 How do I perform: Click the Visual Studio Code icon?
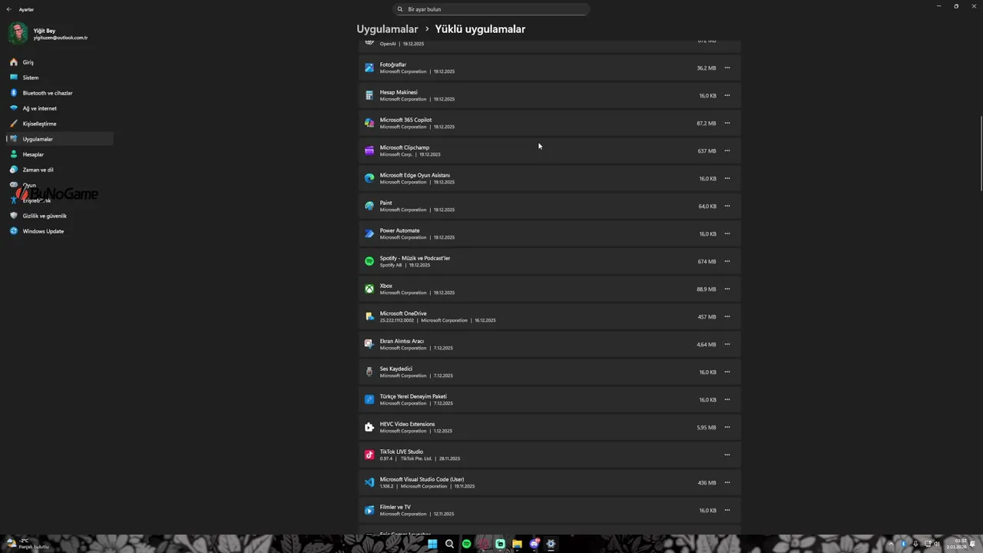369,482
